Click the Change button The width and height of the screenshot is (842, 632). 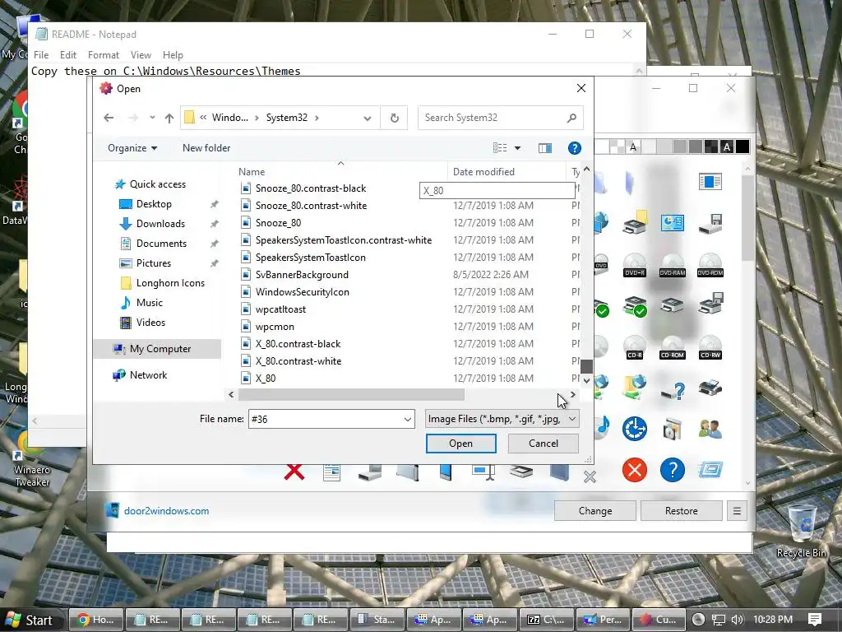(595, 510)
